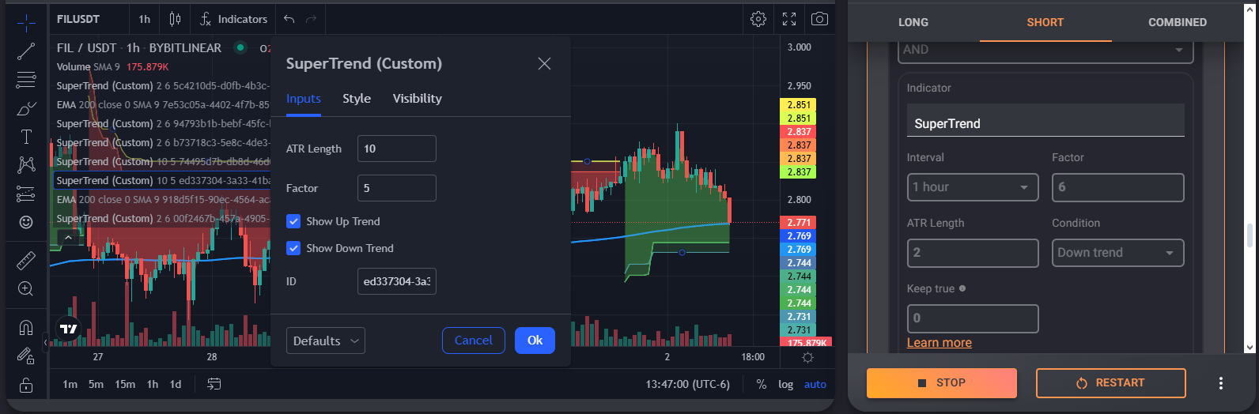Set chart range to 1m

tap(70, 384)
